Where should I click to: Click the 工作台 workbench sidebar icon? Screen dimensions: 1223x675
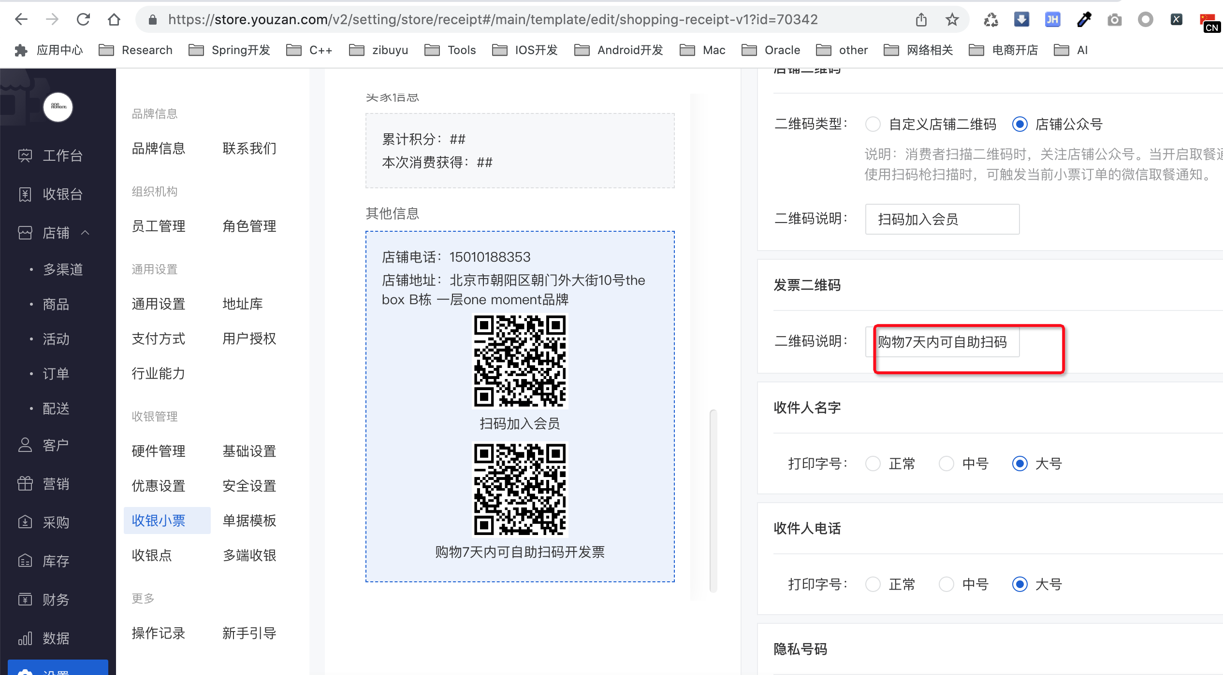pos(25,155)
